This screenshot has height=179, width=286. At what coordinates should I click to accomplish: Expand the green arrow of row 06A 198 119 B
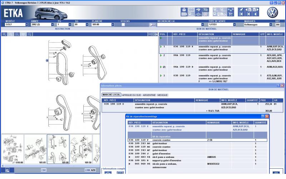[x=161, y=67]
